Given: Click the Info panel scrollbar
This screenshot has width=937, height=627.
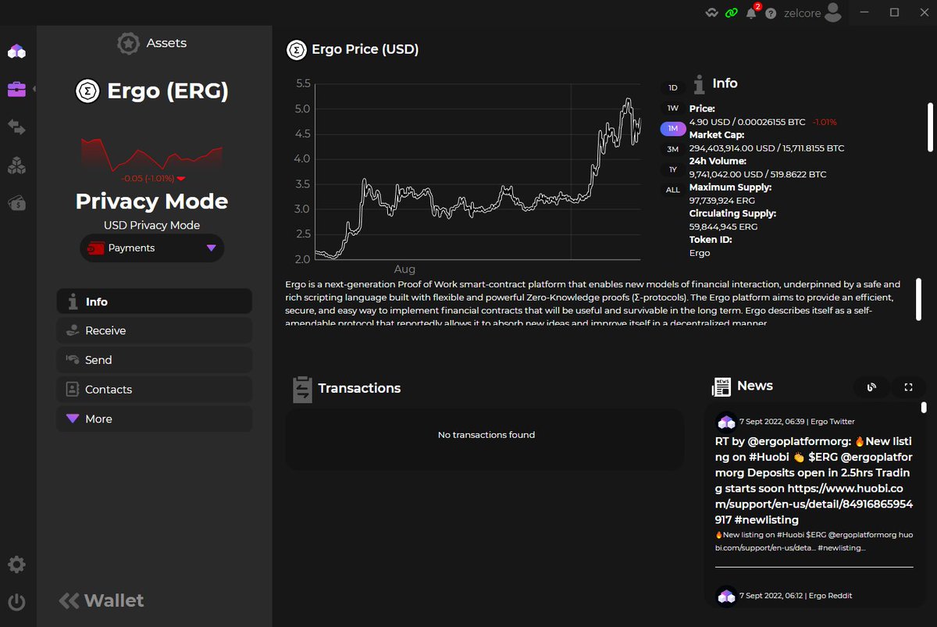Looking at the screenshot, I should point(929,127).
